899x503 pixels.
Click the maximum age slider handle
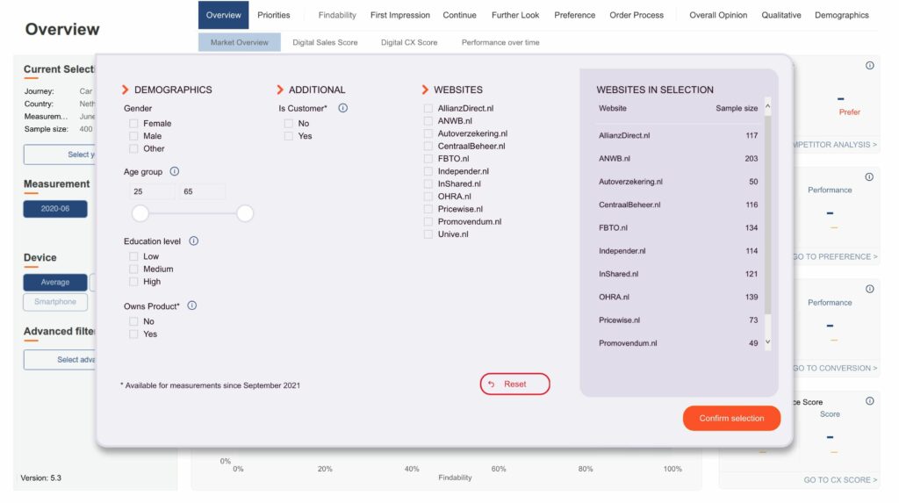[245, 213]
